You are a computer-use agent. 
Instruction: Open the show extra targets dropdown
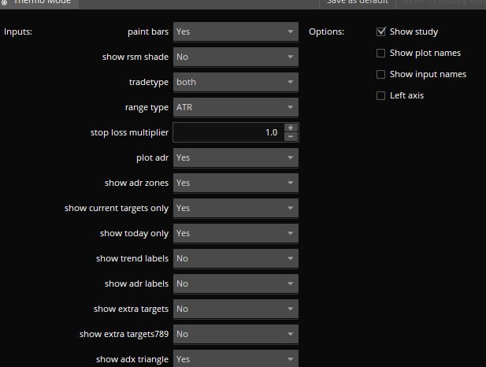pyautogui.click(x=236, y=309)
